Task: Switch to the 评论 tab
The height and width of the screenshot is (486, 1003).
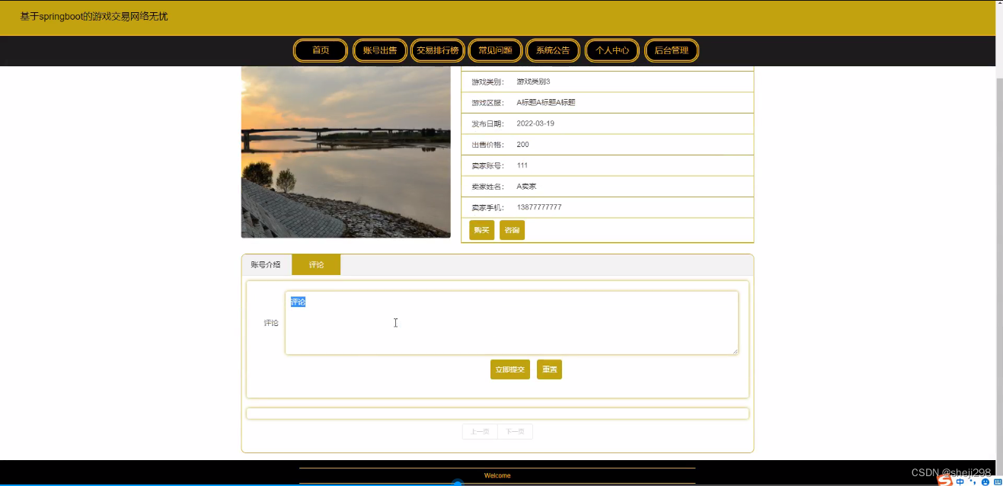Action: (316, 264)
